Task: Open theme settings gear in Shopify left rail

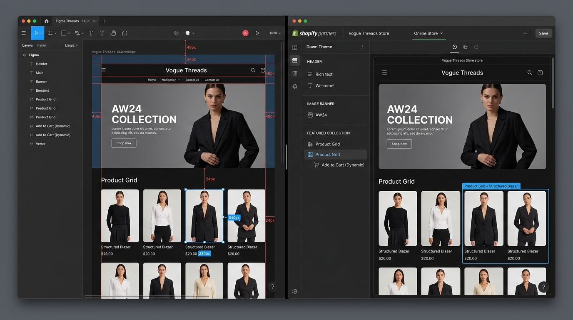Action: click(x=295, y=86)
